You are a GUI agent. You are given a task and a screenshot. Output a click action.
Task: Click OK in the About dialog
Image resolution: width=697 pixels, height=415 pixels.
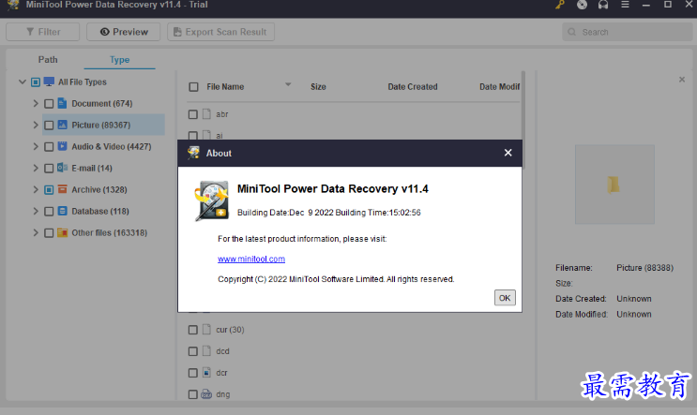505,298
